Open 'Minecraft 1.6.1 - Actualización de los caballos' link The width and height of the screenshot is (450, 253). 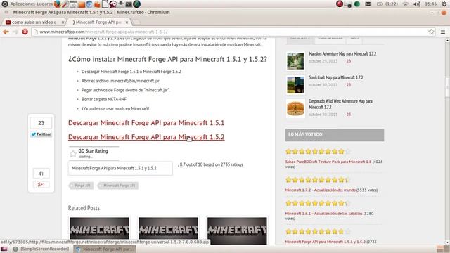click(x=323, y=214)
